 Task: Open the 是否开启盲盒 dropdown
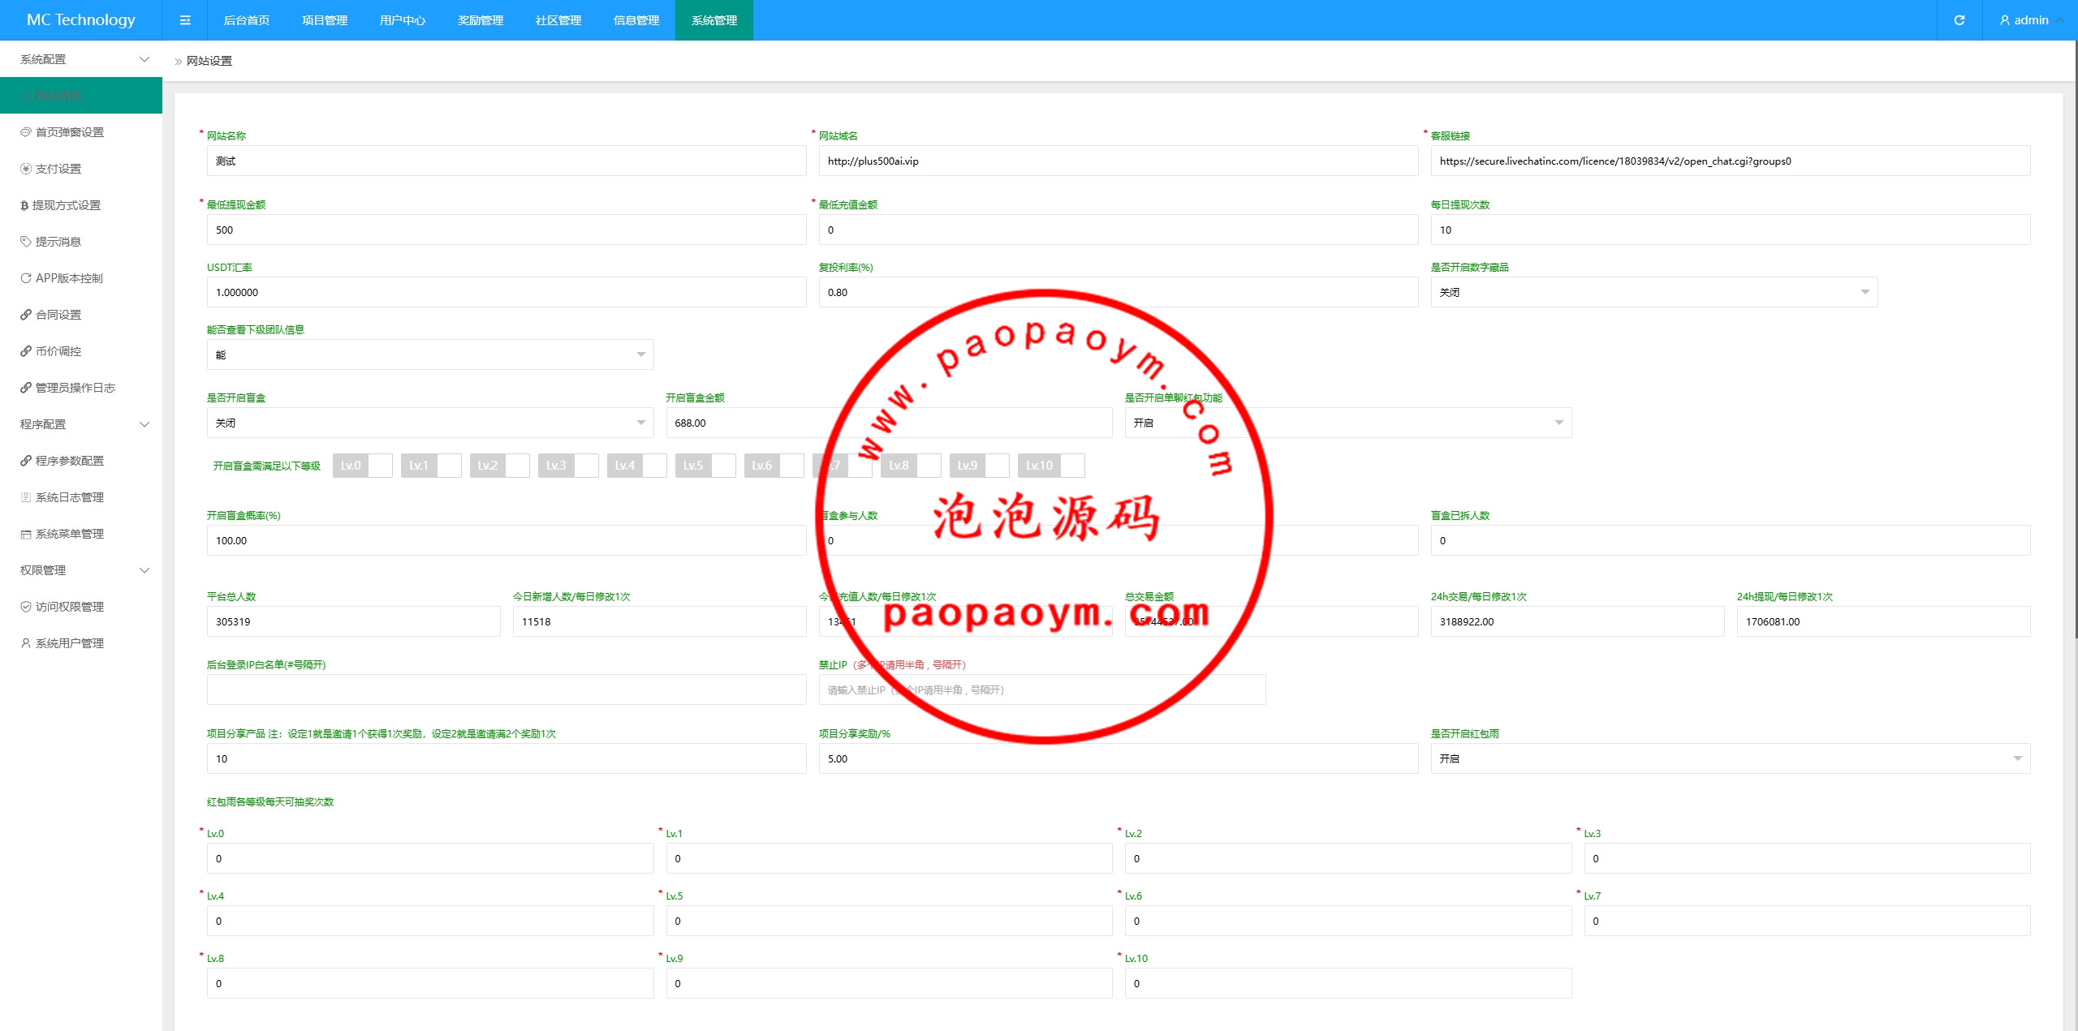[x=430, y=423]
